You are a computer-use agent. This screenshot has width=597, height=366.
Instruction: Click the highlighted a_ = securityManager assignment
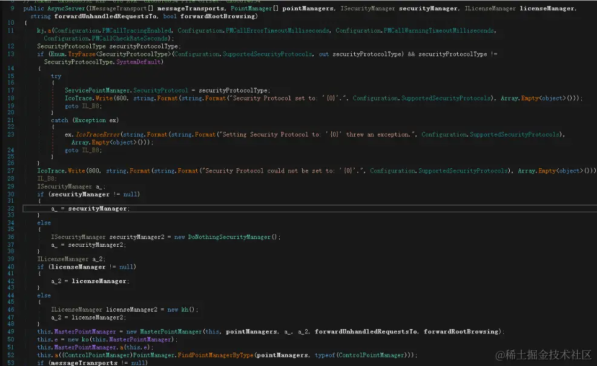(x=90, y=209)
